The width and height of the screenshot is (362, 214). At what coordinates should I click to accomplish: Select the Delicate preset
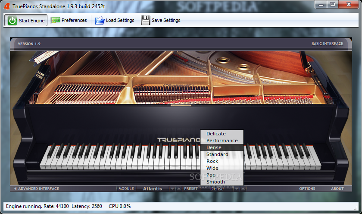click(222, 134)
